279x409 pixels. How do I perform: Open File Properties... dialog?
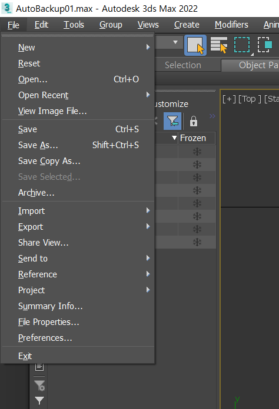coord(78,322)
